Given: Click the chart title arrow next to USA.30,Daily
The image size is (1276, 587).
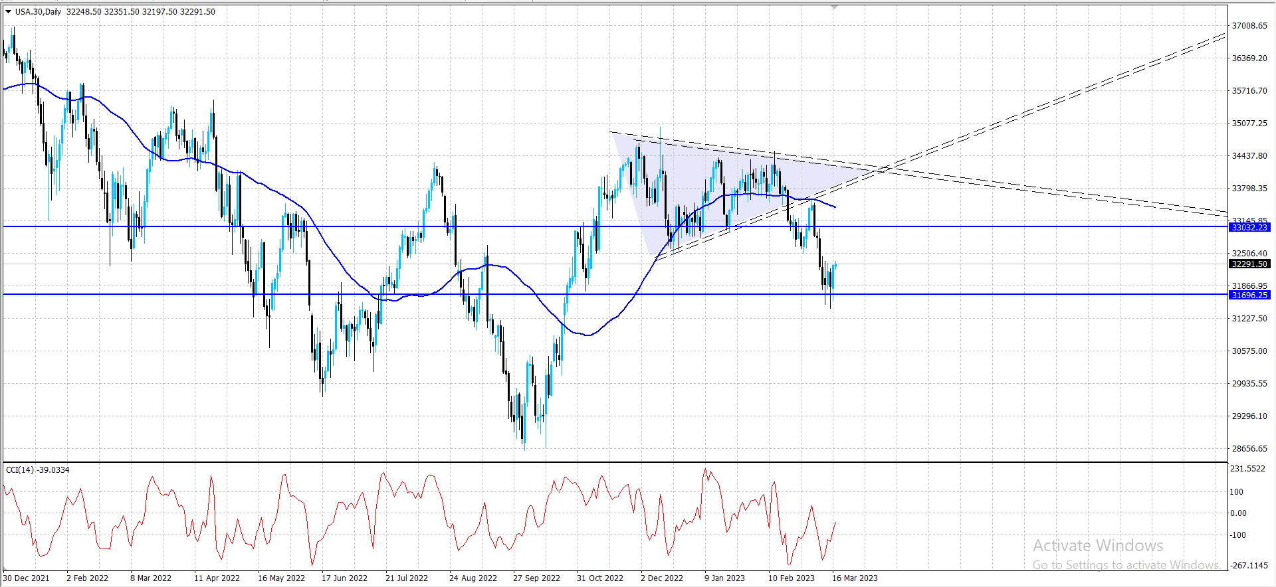Looking at the screenshot, I should coord(9,11).
